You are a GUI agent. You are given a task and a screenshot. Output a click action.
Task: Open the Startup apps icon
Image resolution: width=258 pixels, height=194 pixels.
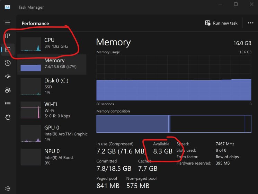(8, 77)
